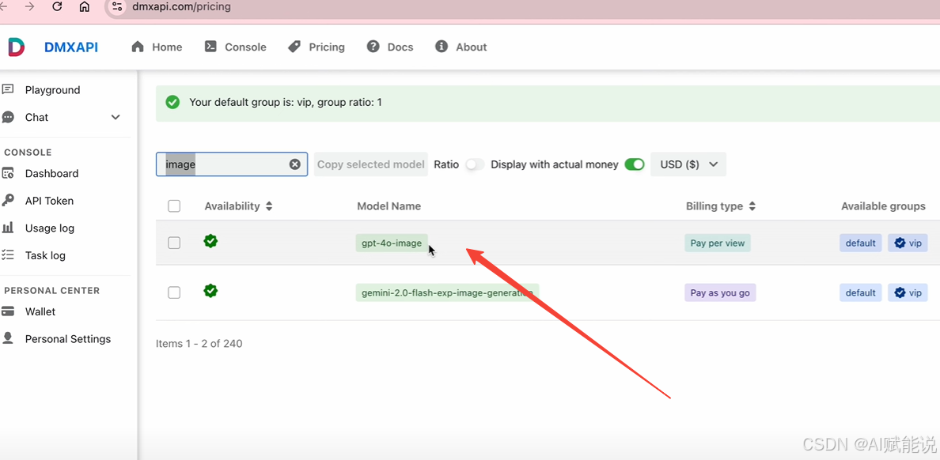Click vip group tag in gpt-4o-image row
Image resolution: width=940 pixels, height=460 pixels.
point(908,243)
